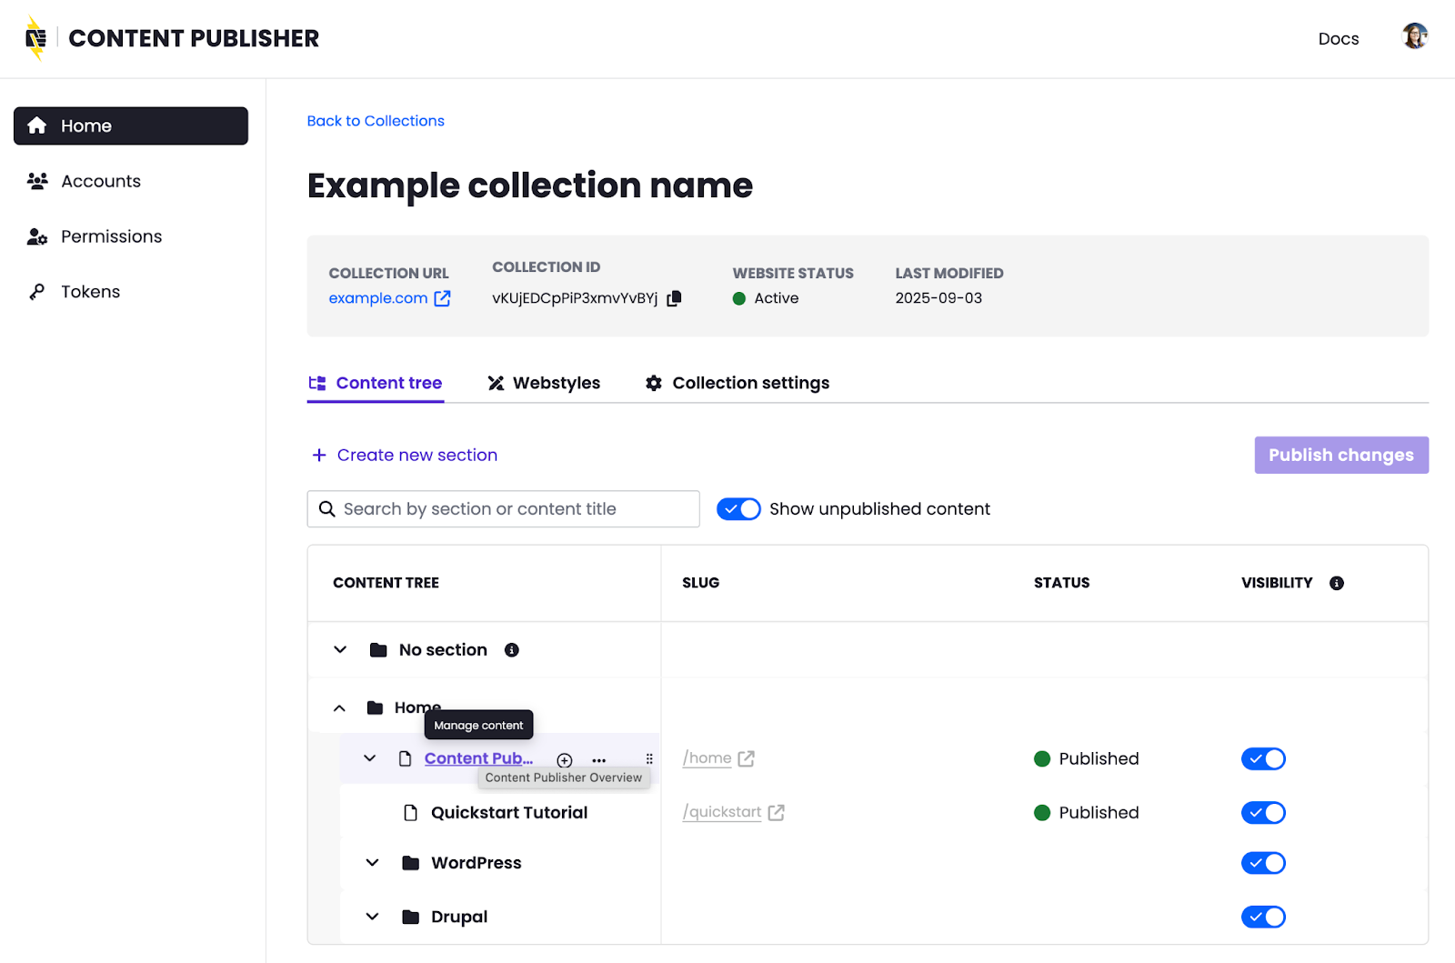This screenshot has height=963, width=1455.
Task: Expand the No section folder
Action: tap(340, 650)
